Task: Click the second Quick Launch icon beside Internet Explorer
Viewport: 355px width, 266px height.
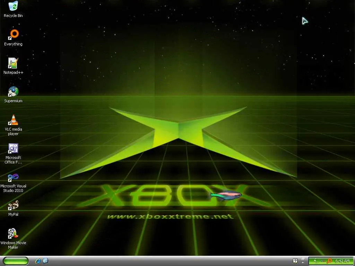Action: 45,261
